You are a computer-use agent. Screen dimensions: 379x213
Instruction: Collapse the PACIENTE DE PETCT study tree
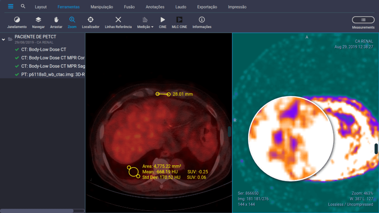(x=3, y=38)
